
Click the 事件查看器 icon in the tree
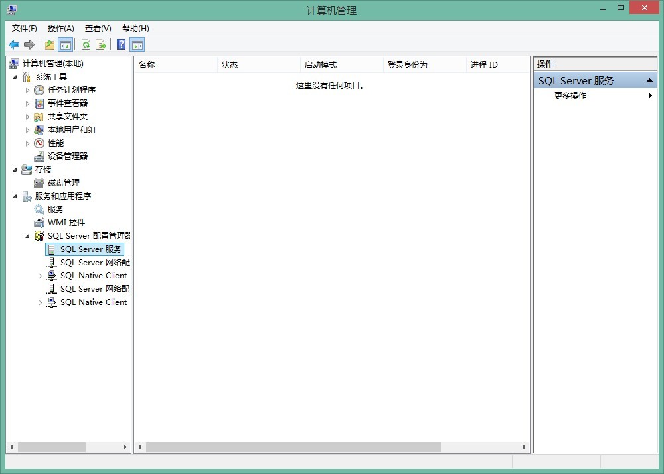pos(39,103)
